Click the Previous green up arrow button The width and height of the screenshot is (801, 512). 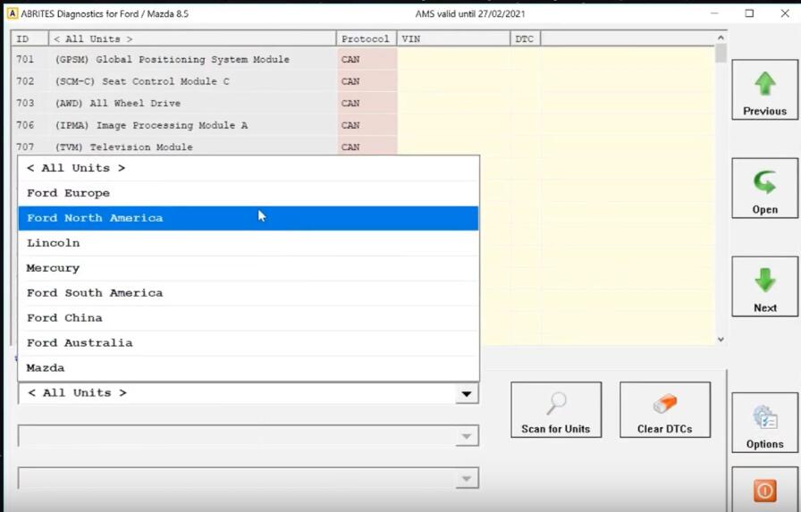[x=764, y=90]
